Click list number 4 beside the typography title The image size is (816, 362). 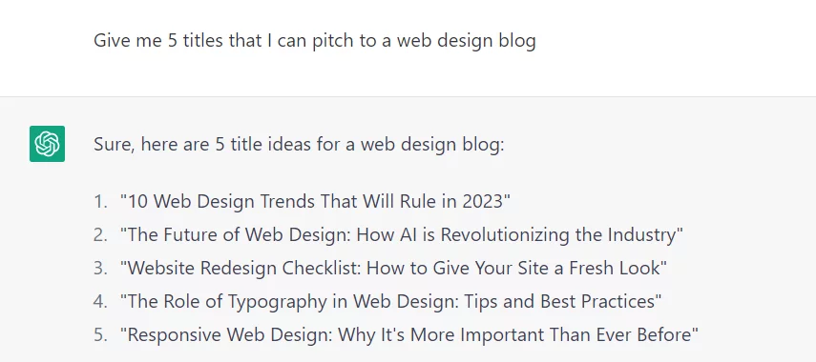point(100,301)
